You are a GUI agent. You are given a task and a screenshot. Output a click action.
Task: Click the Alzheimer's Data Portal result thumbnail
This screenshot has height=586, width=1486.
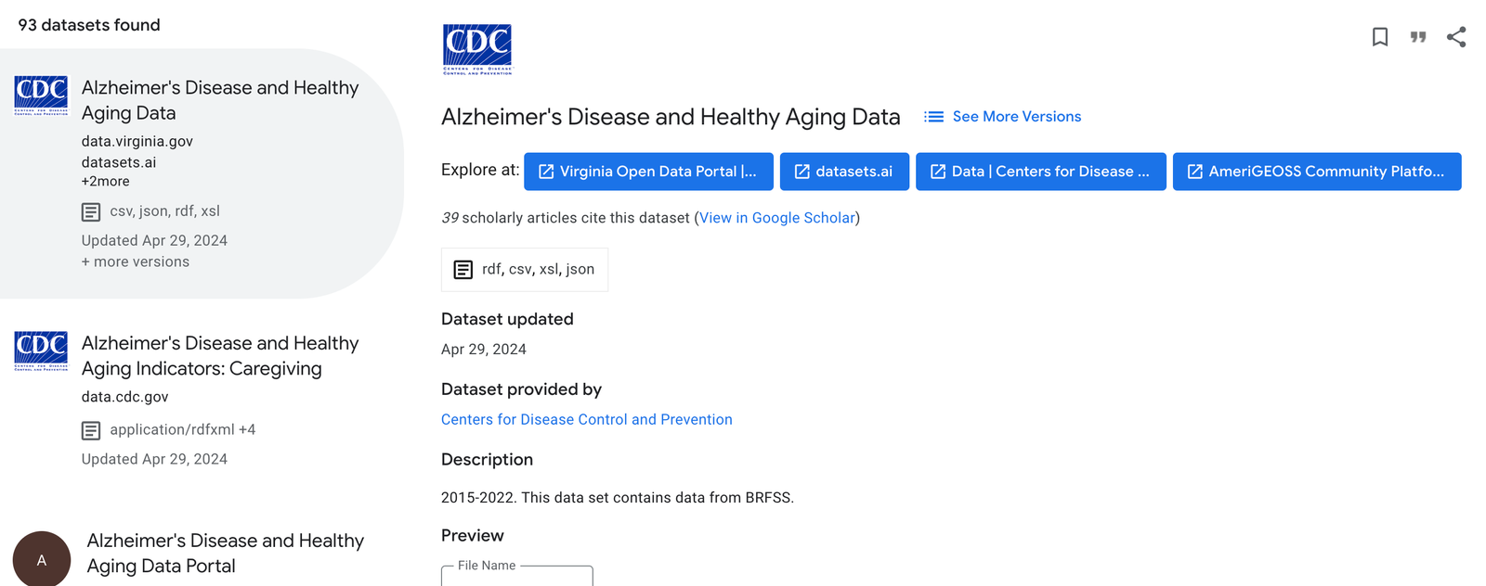coord(42,558)
